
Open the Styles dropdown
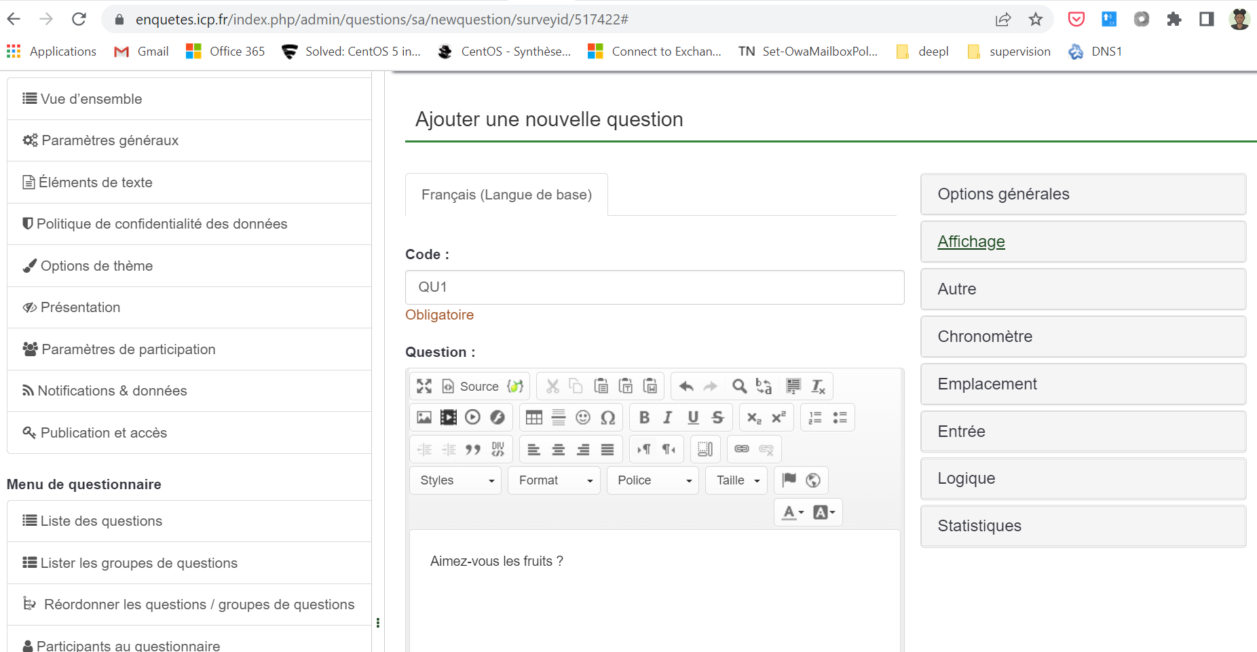455,480
